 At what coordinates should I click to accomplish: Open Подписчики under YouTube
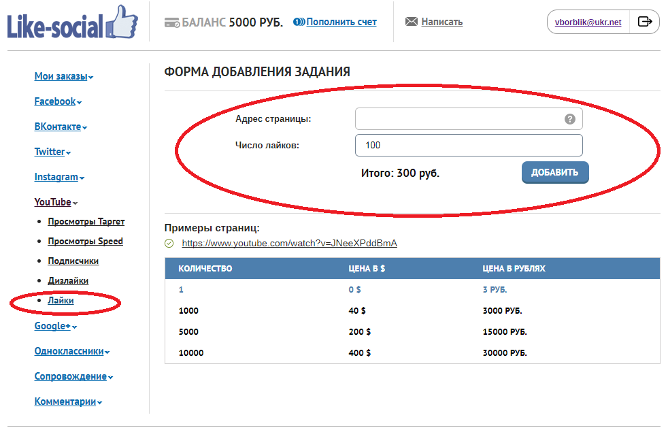coord(73,261)
